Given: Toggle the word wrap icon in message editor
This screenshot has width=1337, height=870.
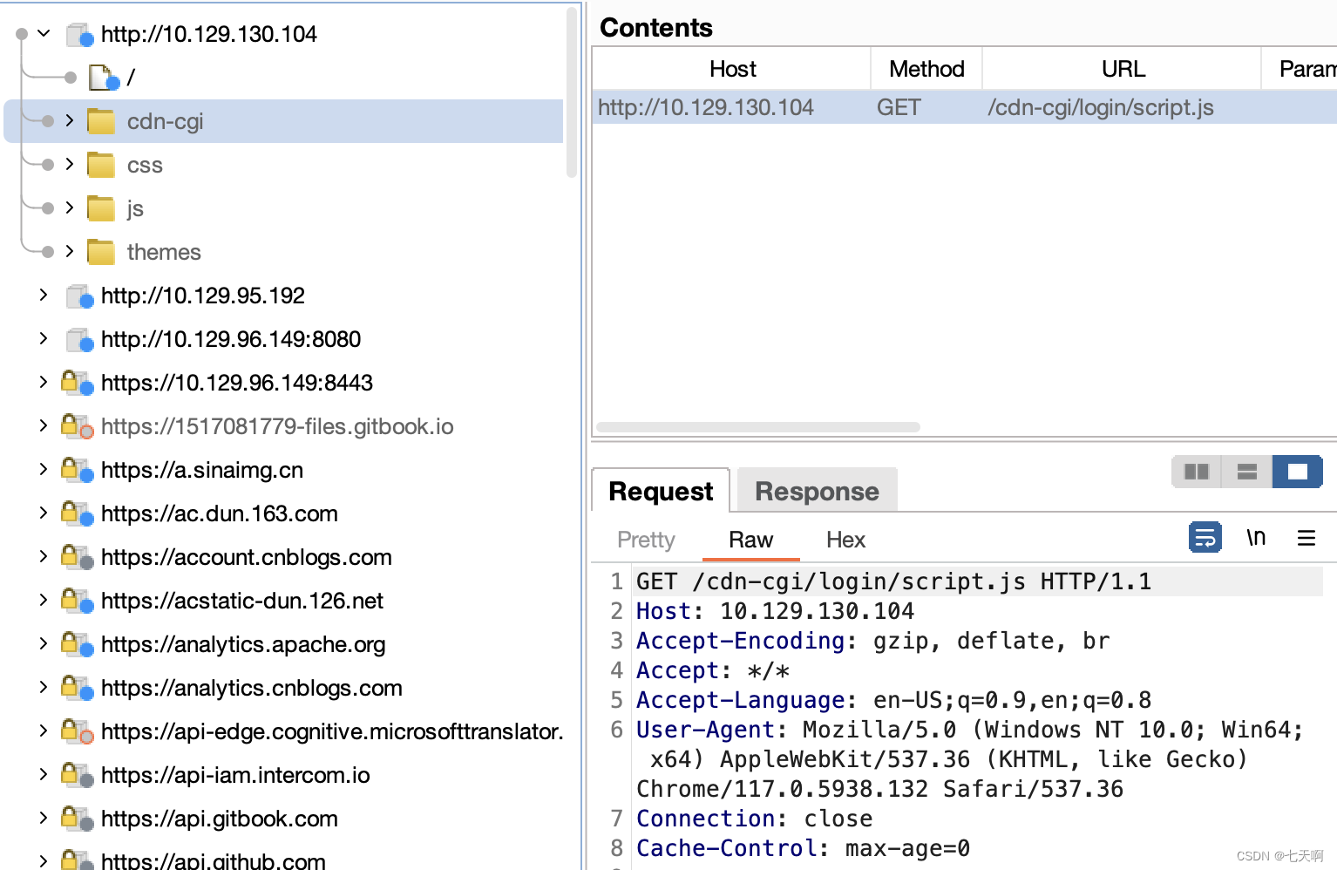Looking at the screenshot, I should (x=1205, y=537).
